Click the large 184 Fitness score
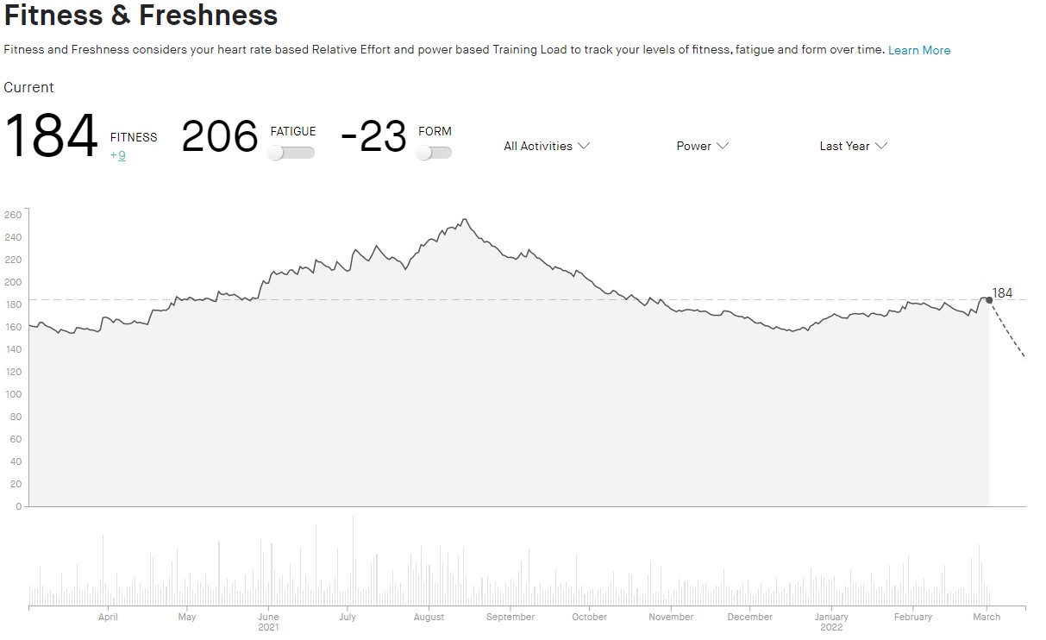Screen dimensions: 1046x640 click(x=52, y=137)
